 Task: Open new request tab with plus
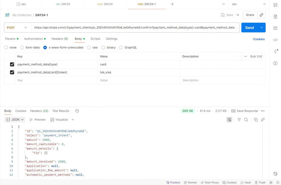tap(172, 4)
